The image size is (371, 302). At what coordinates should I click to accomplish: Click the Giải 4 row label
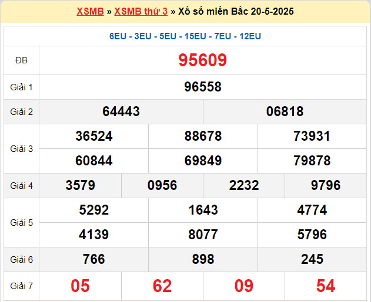(21, 186)
